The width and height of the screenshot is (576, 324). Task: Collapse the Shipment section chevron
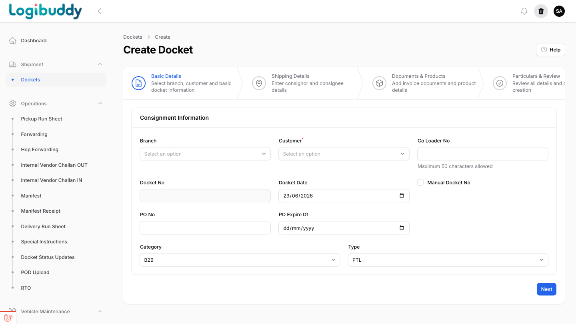coord(100,64)
